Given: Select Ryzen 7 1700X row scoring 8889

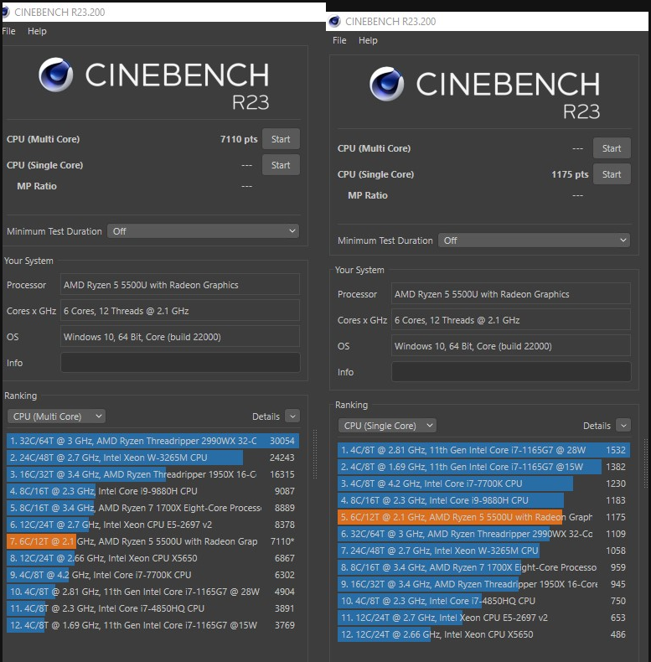Looking at the screenshot, I should coord(152,508).
